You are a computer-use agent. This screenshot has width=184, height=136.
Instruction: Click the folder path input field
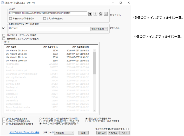pyautogui.click(x=48, y=13)
